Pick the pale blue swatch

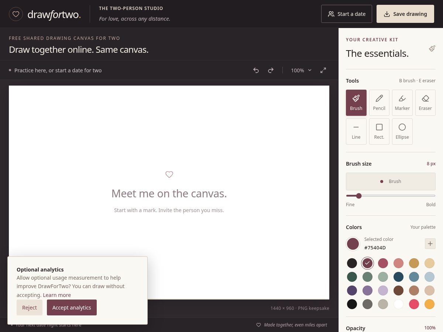429,277
